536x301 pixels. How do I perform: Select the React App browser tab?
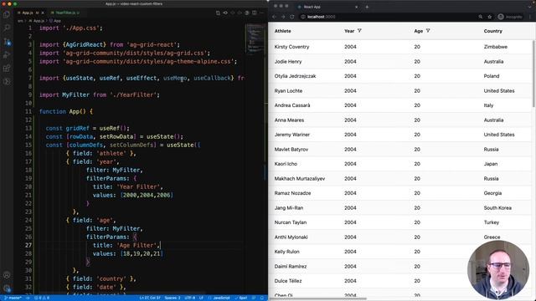[x=327, y=7]
